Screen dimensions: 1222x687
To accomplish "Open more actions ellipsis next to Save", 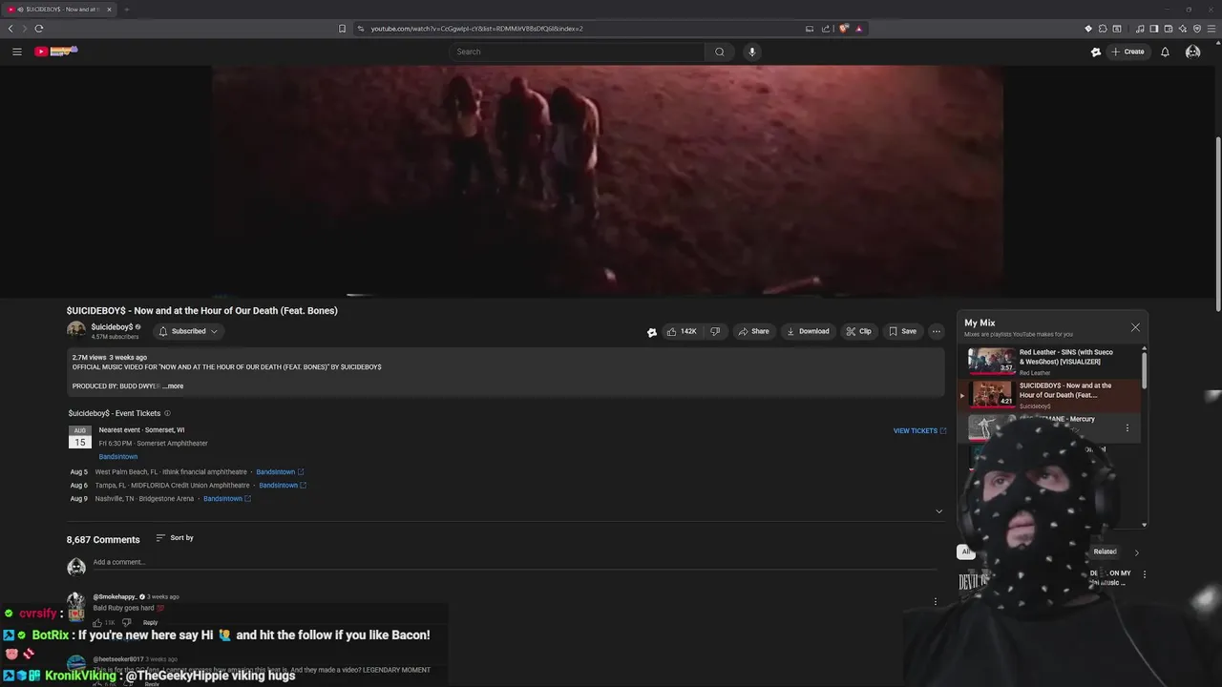I will click(937, 331).
